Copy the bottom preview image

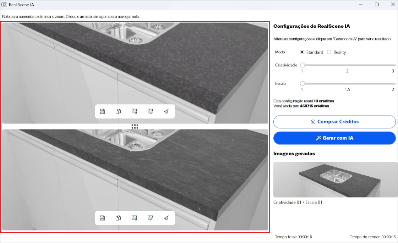[118, 218]
